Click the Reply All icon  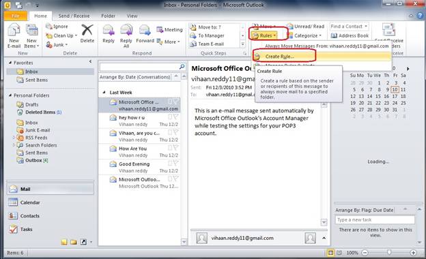pyautogui.click(x=126, y=31)
